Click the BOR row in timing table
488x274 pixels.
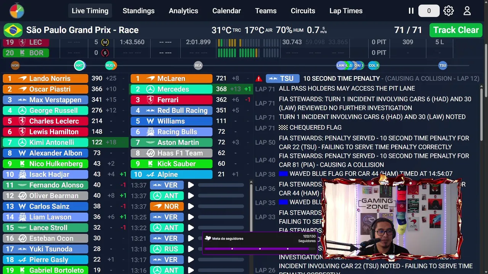[x=242, y=53]
